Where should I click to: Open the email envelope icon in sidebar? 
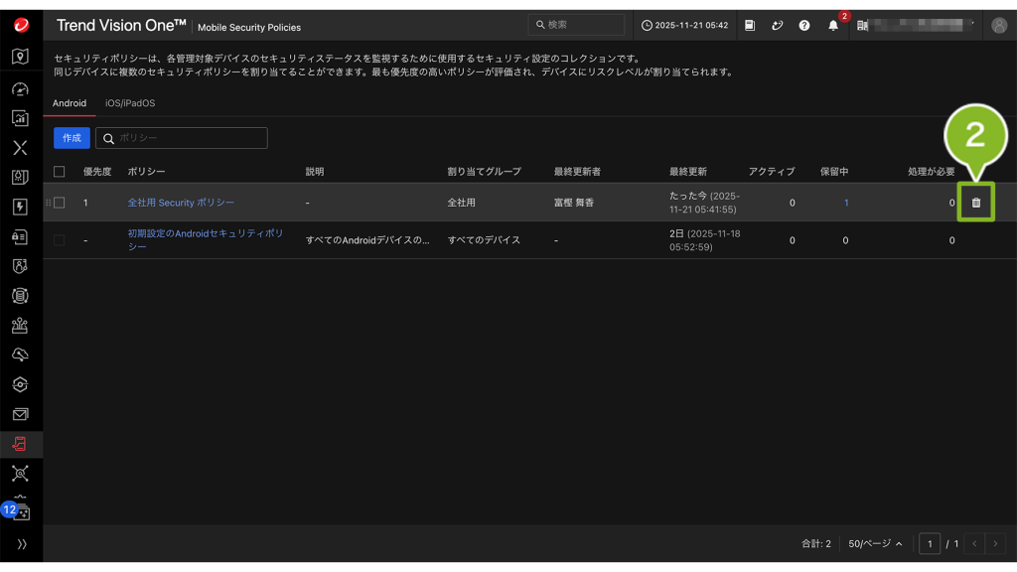pos(21,414)
